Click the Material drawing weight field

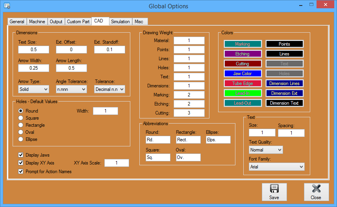pos(189,41)
